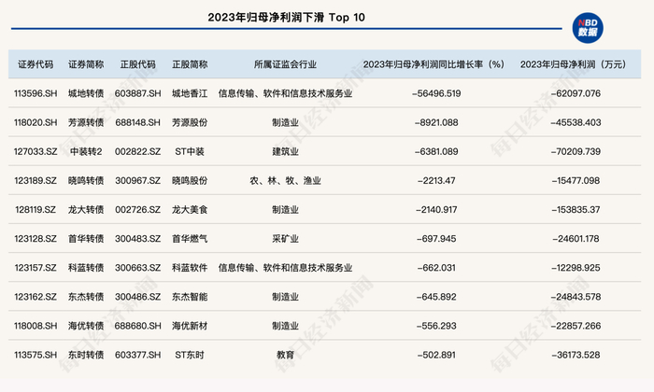Click the 所属证监会行业 column header
The image size is (654, 392).
coord(285,64)
